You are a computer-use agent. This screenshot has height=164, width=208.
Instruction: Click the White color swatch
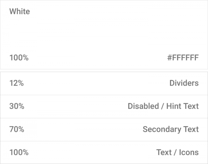tap(104, 35)
